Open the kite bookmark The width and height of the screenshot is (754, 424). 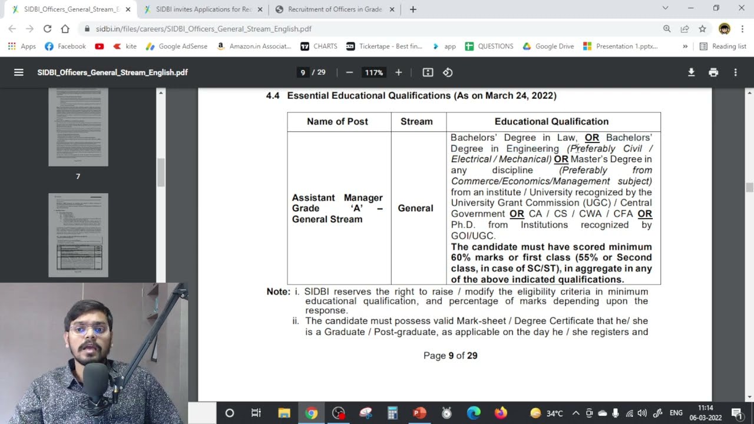(x=125, y=46)
